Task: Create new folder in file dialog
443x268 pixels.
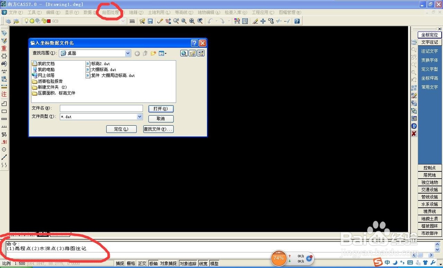Action: 153,53
